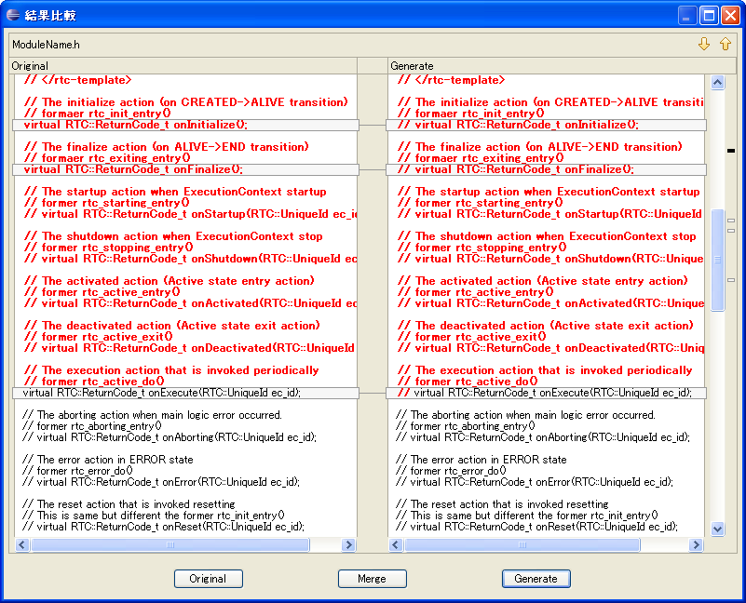746x603 pixels.
Task: Choose the Original button
Action: (x=209, y=579)
